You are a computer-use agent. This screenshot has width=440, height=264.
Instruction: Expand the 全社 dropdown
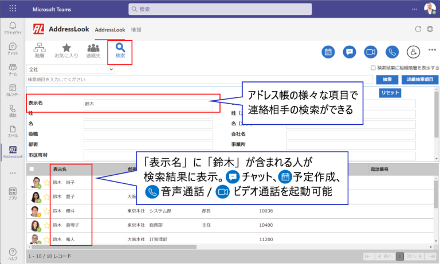(111, 69)
